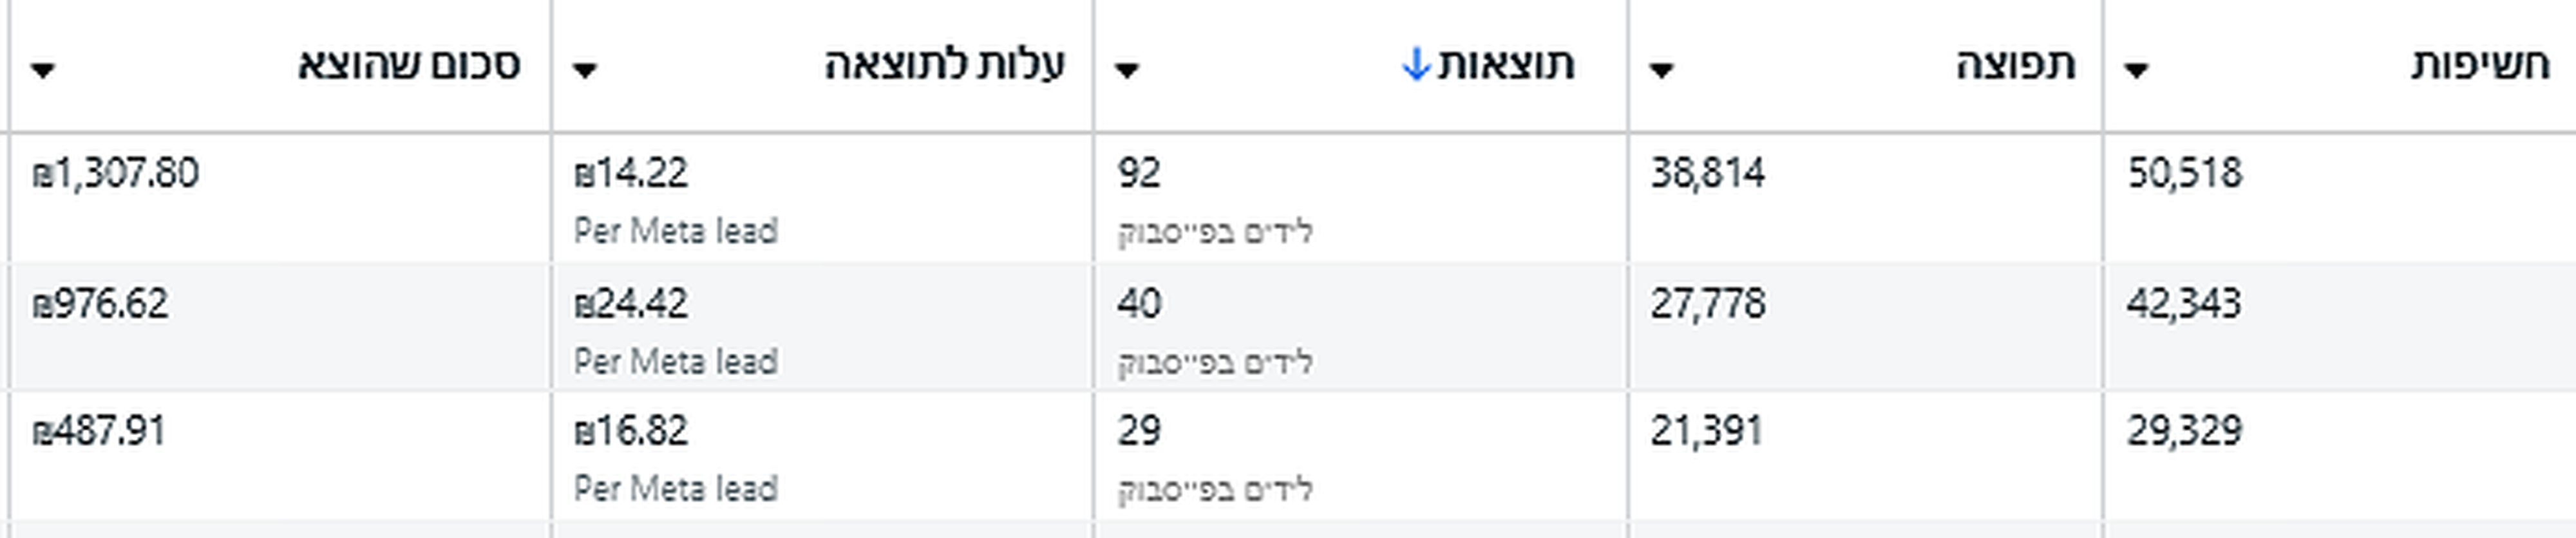Open dropdown arrow for סכום שהוצא column
Viewport: 2576px width, 538px height.
coord(43,70)
